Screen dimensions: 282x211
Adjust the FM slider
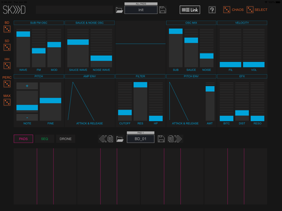point(39,48)
